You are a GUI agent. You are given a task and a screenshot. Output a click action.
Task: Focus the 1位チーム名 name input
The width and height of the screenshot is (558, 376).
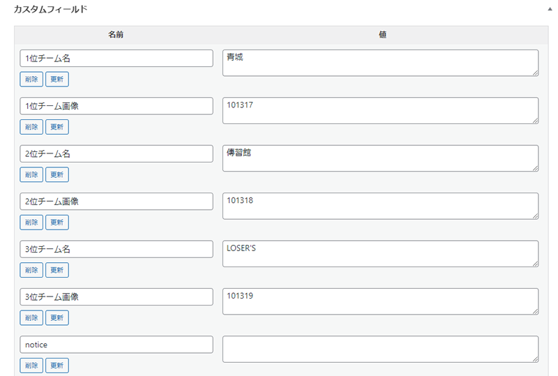pos(116,59)
